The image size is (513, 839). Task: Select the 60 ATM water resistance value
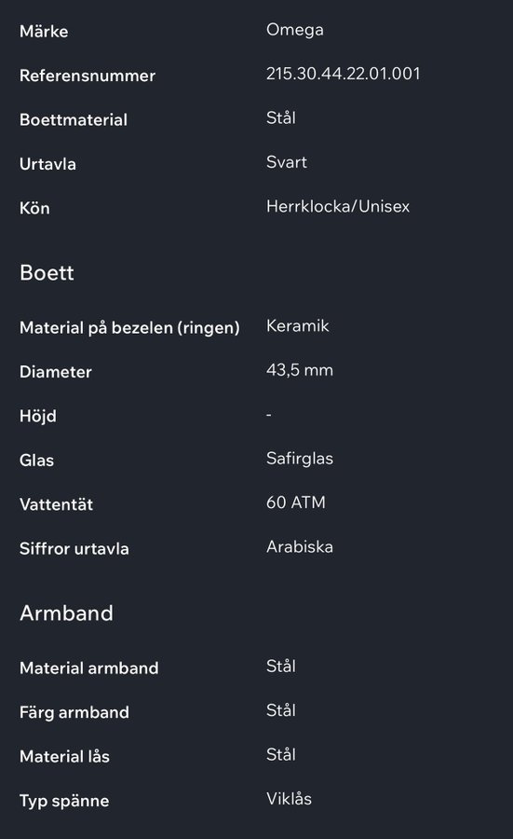pyautogui.click(x=296, y=502)
